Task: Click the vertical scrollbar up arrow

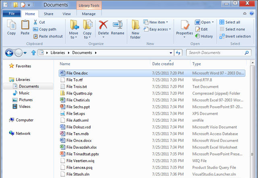Action: pos(253,63)
